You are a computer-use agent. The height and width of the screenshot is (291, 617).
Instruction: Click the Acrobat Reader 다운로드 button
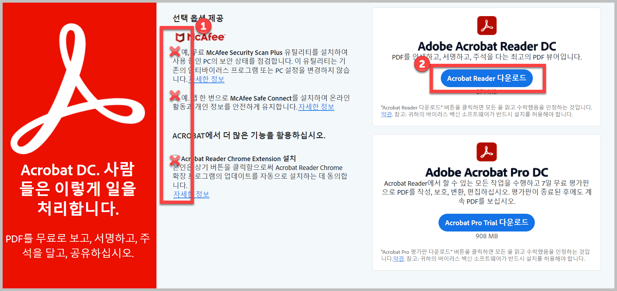[x=486, y=78]
